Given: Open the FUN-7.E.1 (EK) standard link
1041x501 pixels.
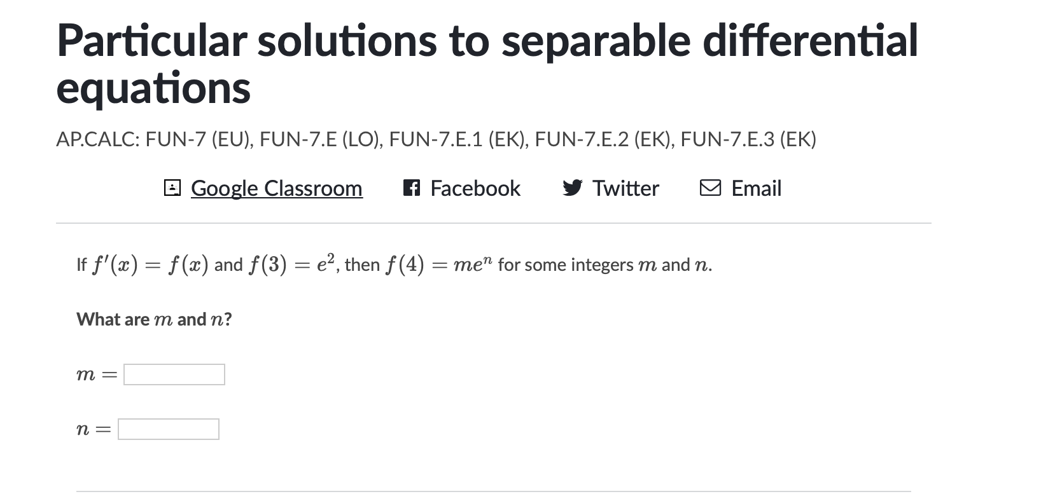Looking at the screenshot, I should [x=457, y=138].
